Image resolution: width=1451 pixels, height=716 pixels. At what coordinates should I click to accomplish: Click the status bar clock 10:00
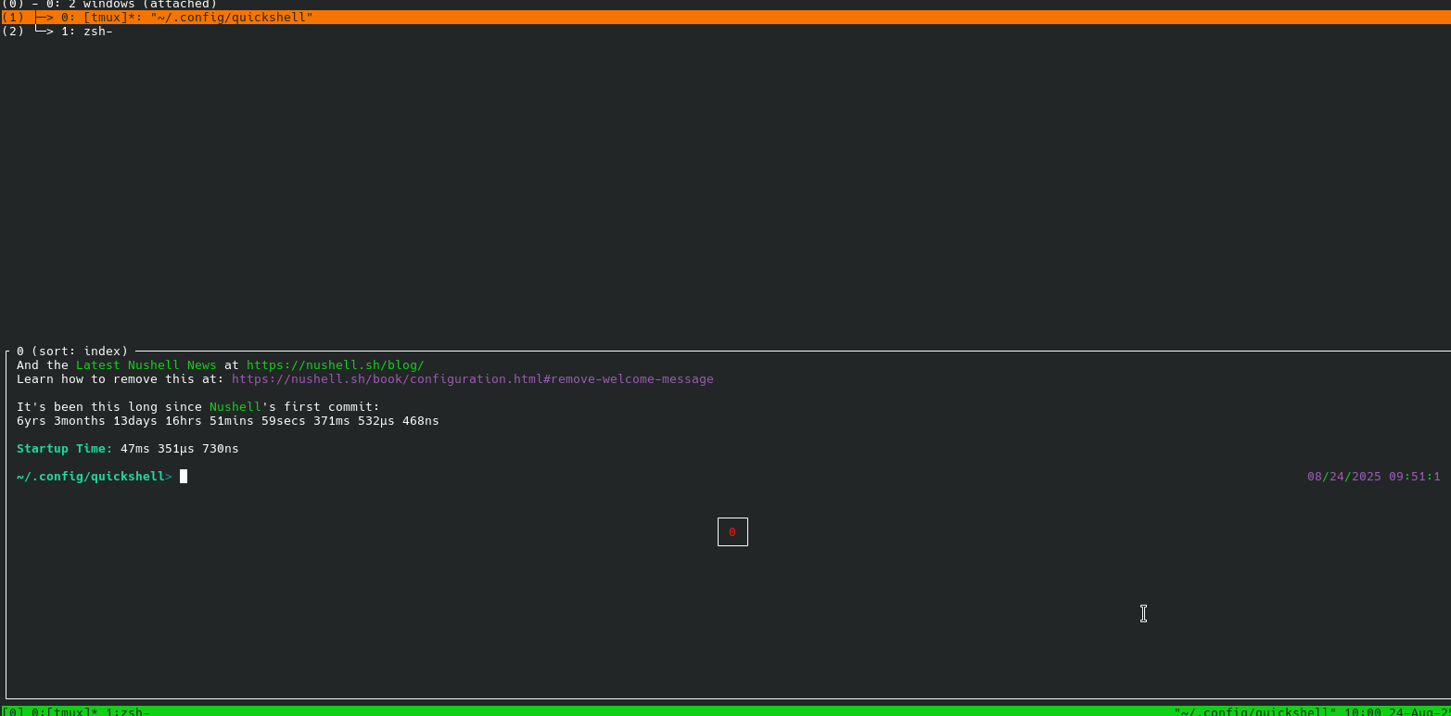coord(1363,711)
